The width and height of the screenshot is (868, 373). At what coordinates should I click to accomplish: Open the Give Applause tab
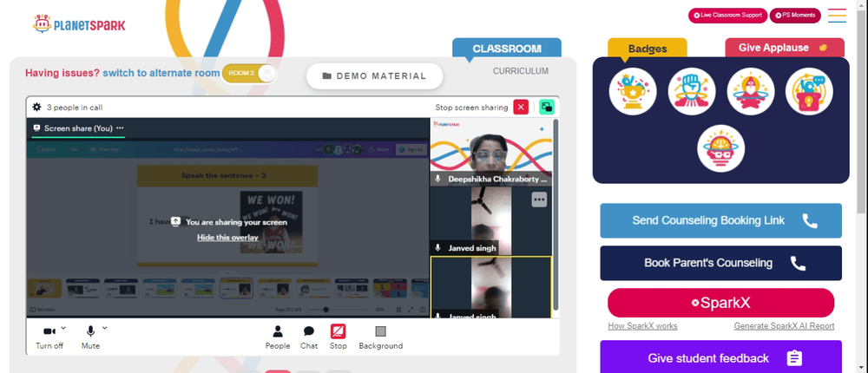[785, 48]
